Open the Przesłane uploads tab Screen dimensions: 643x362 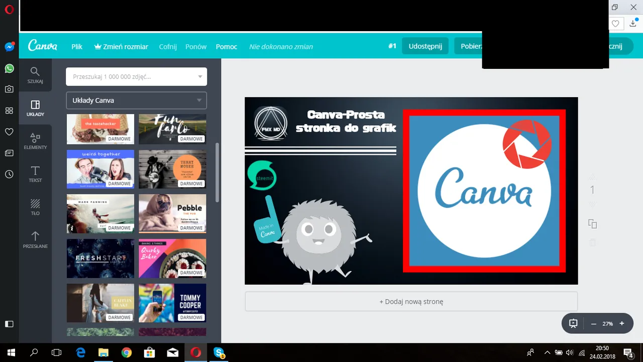(x=35, y=240)
